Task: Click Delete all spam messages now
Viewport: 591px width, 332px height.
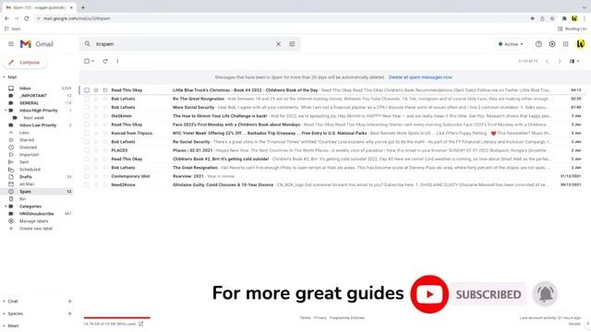Action: pyautogui.click(x=420, y=77)
